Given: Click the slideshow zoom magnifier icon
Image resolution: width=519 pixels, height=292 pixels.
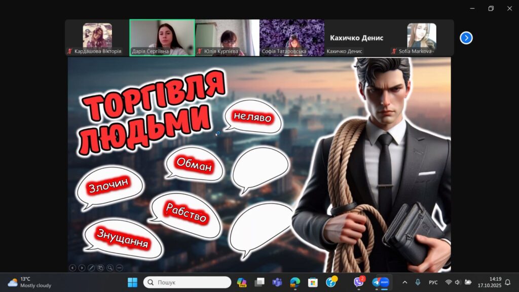Looking at the screenshot, I should point(110,268).
